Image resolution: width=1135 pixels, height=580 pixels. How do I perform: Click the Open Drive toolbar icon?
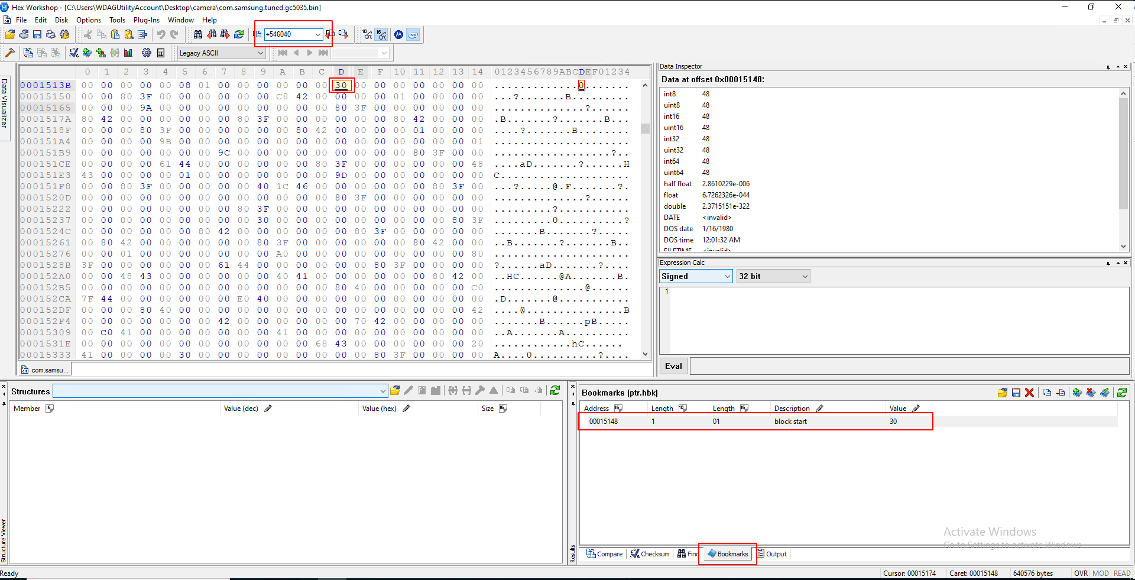pyautogui.click(x=24, y=34)
